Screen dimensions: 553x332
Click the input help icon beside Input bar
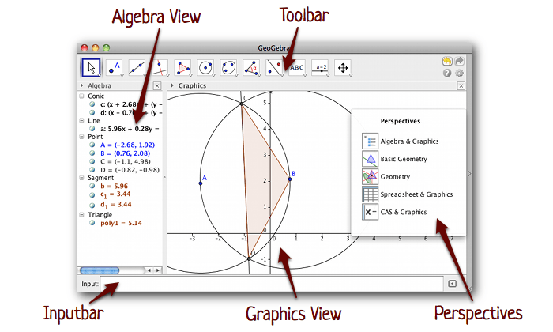[452, 284]
